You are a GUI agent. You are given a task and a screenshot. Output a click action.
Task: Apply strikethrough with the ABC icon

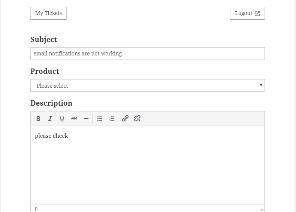click(x=74, y=119)
